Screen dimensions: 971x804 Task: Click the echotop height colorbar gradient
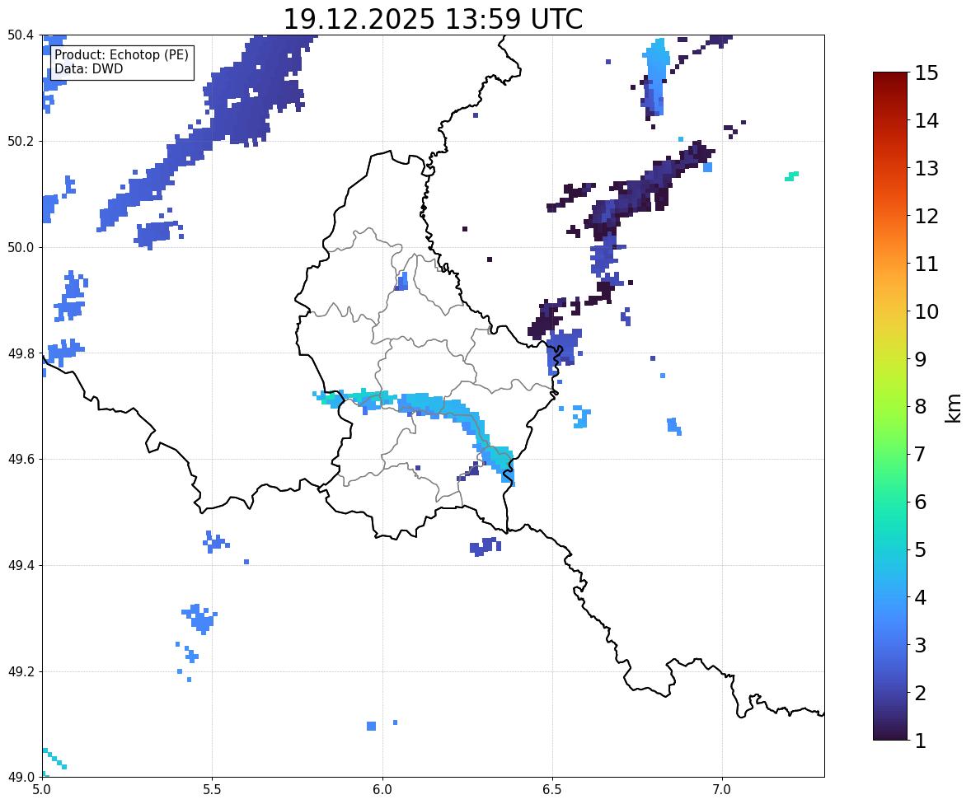[x=890, y=406]
